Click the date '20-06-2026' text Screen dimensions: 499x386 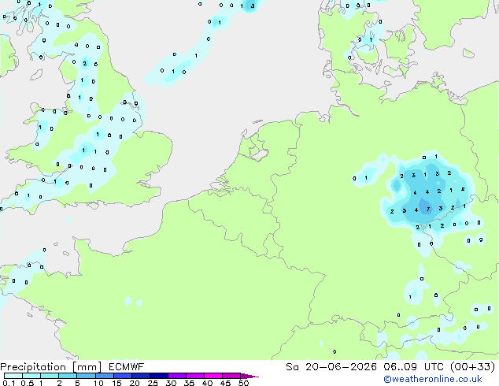341,367
